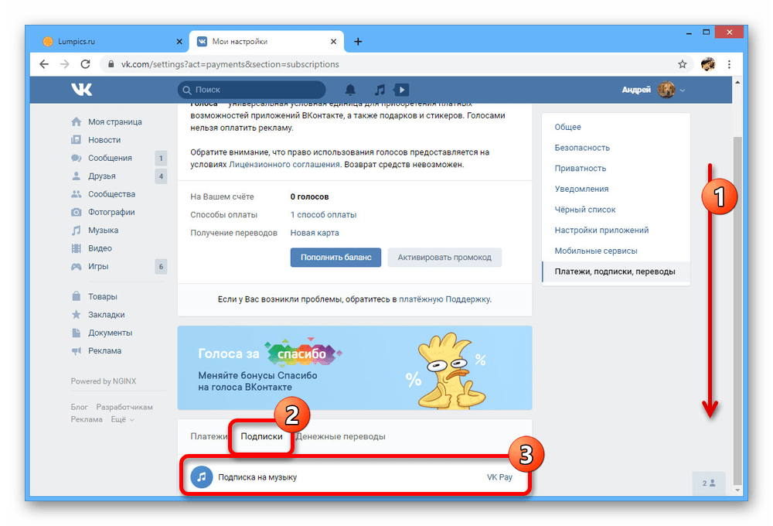Click the Голоса за Спасибо banner
Screen dimensions: 773x526
tap(355, 367)
